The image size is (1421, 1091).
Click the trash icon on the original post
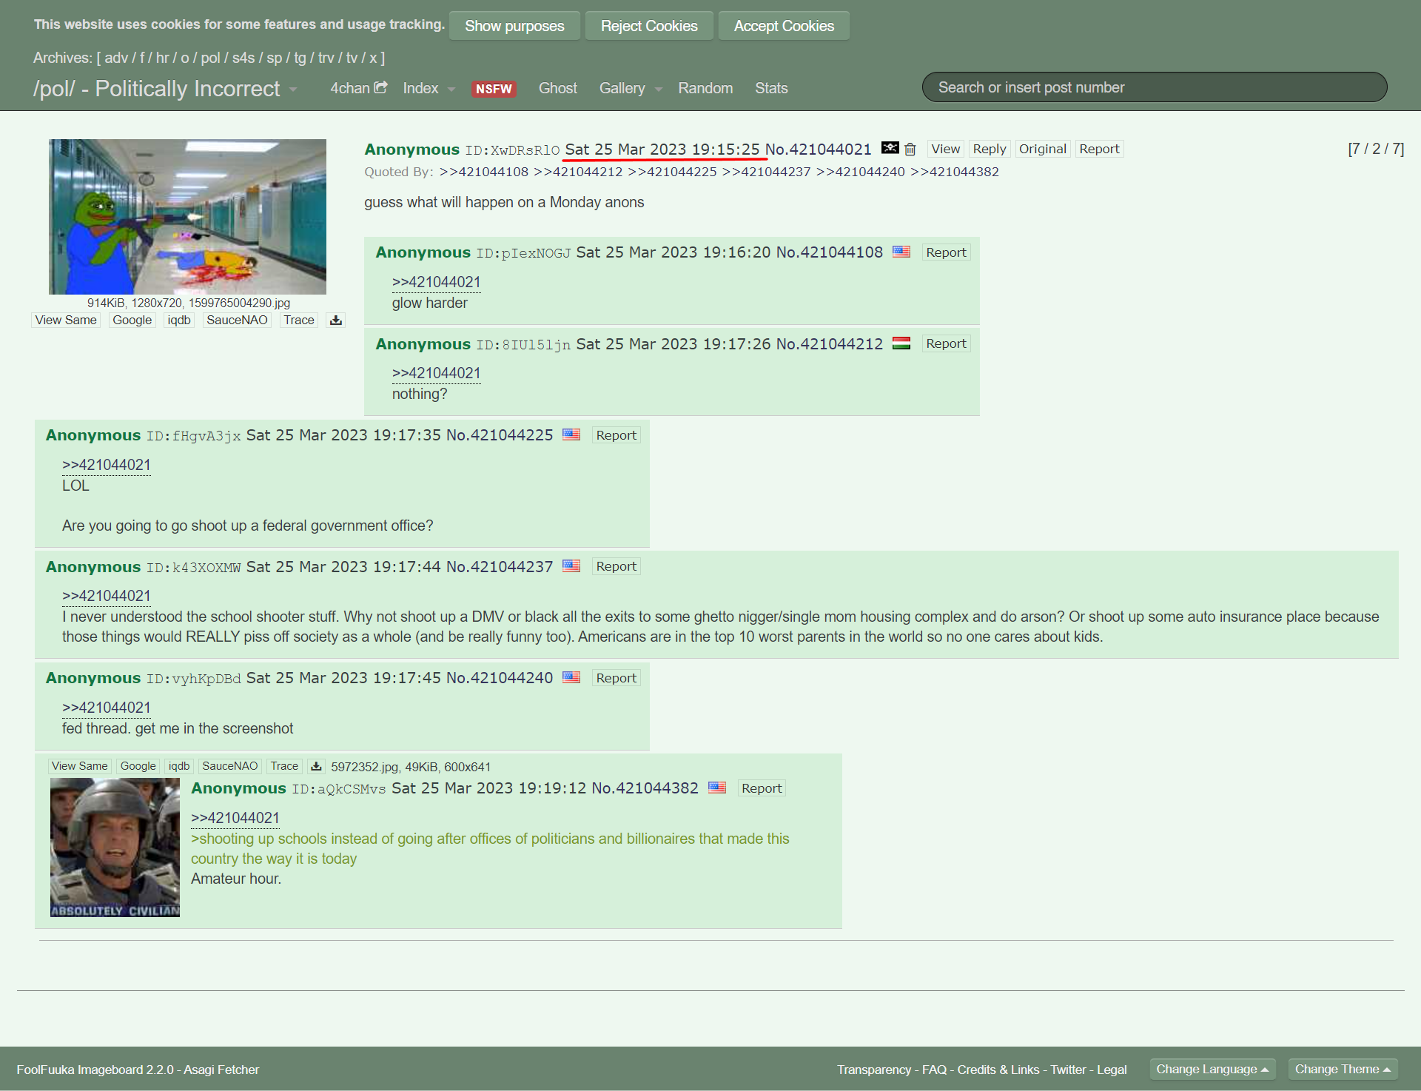[910, 150]
